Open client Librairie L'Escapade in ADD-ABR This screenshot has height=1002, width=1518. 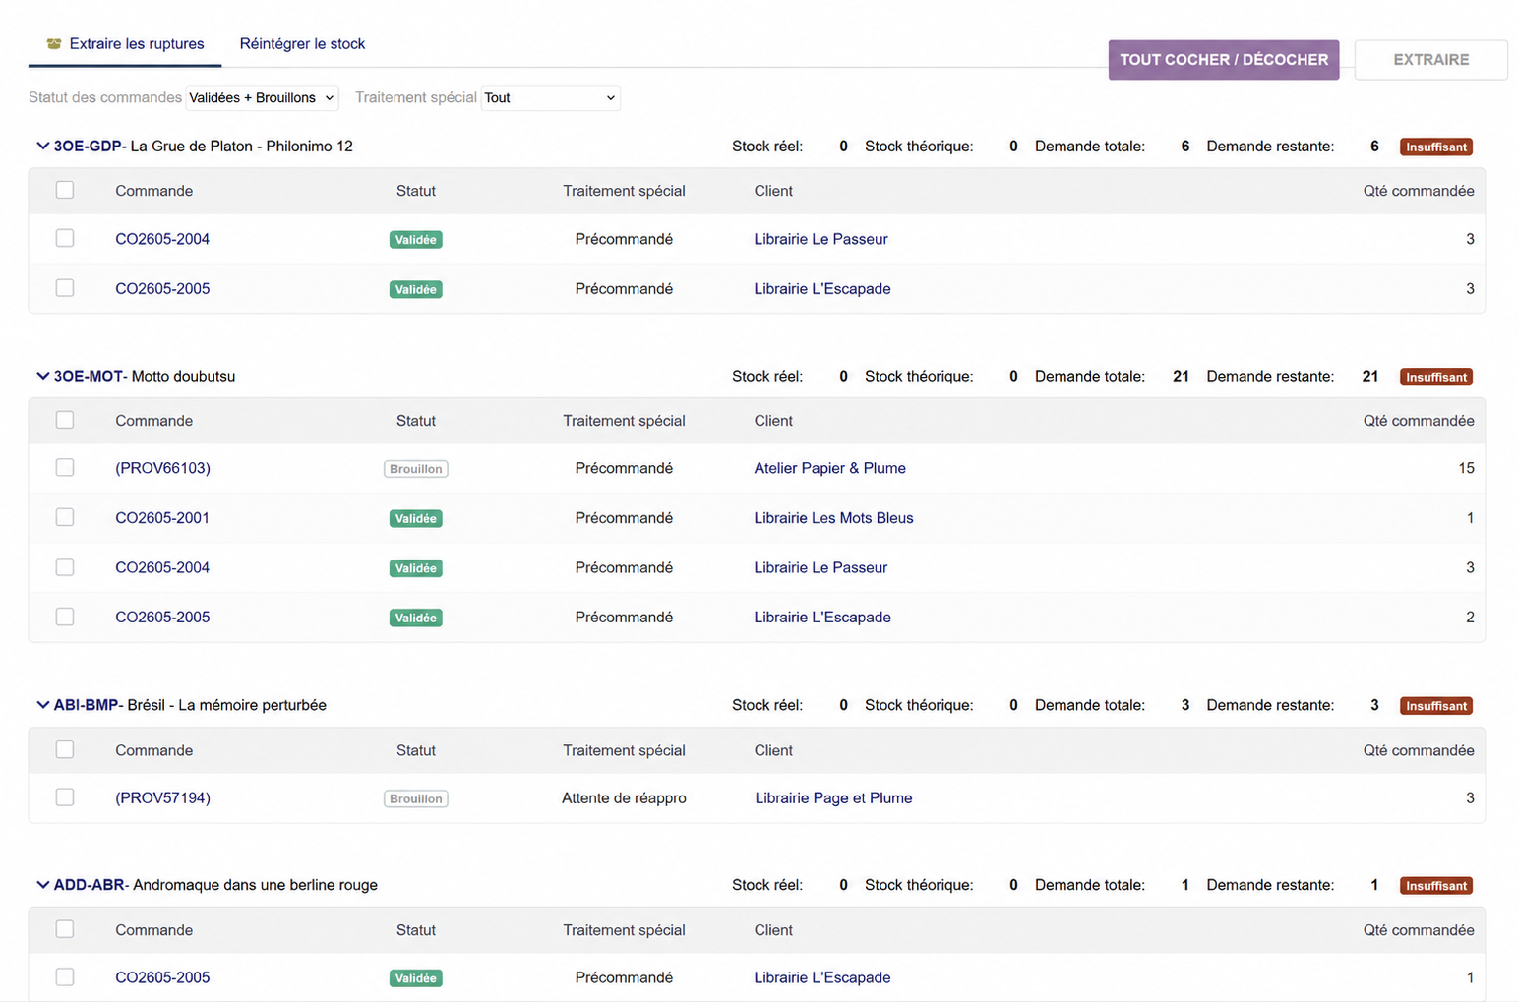click(822, 977)
